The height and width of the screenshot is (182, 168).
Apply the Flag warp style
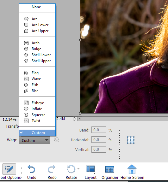coord(37,73)
